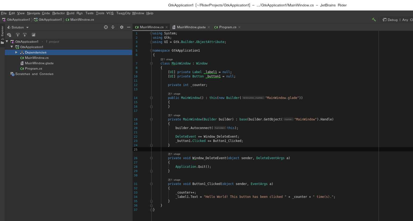Click the '1 usage' hint above class MainWindow
The width and height of the screenshot is (413, 221).
[167, 59]
